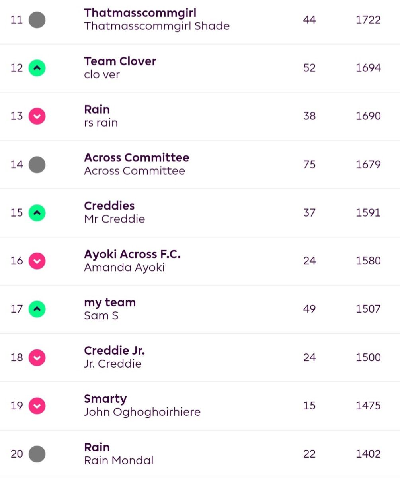400x478 pixels.
Task: Click the grey circle icon at rank 14
Action: pyautogui.click(x=37, y=164)
